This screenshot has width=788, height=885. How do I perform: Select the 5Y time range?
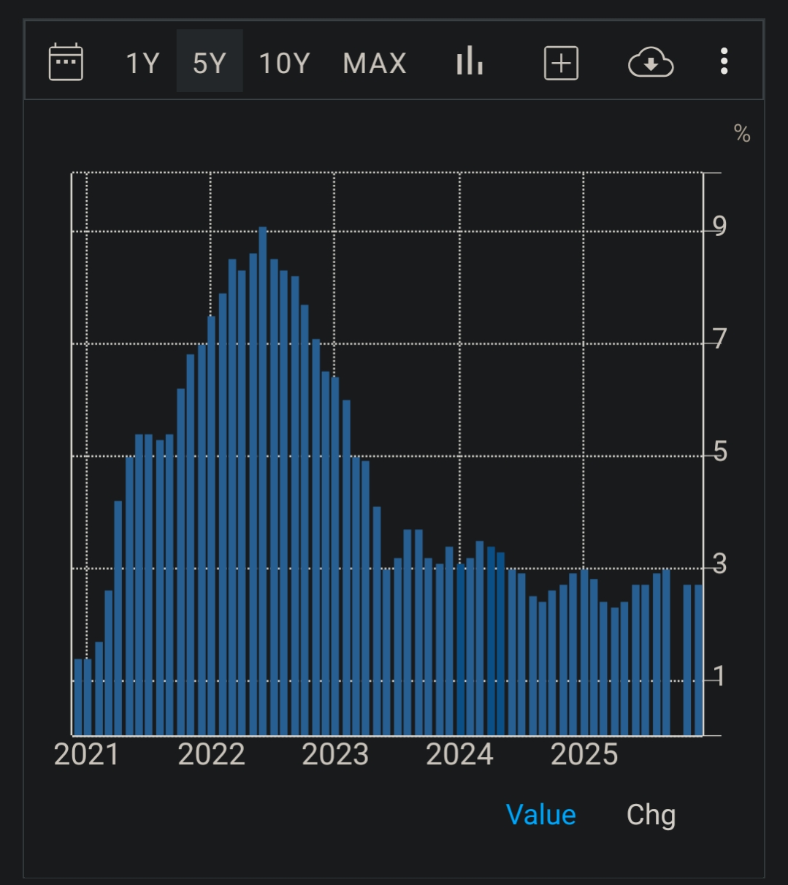pyautogui.click(x=210, y=64)
